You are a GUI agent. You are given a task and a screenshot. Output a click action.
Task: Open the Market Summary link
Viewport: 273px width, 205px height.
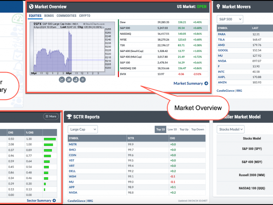pyautogui.click(x=188, y=83)
